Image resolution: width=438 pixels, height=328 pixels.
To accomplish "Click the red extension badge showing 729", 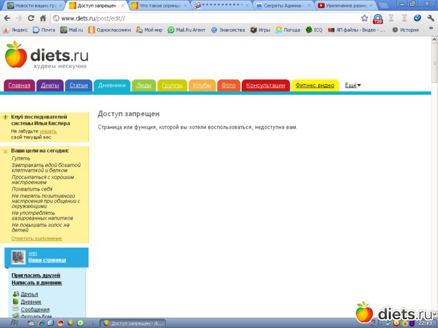I will click(x=377, y=19).
